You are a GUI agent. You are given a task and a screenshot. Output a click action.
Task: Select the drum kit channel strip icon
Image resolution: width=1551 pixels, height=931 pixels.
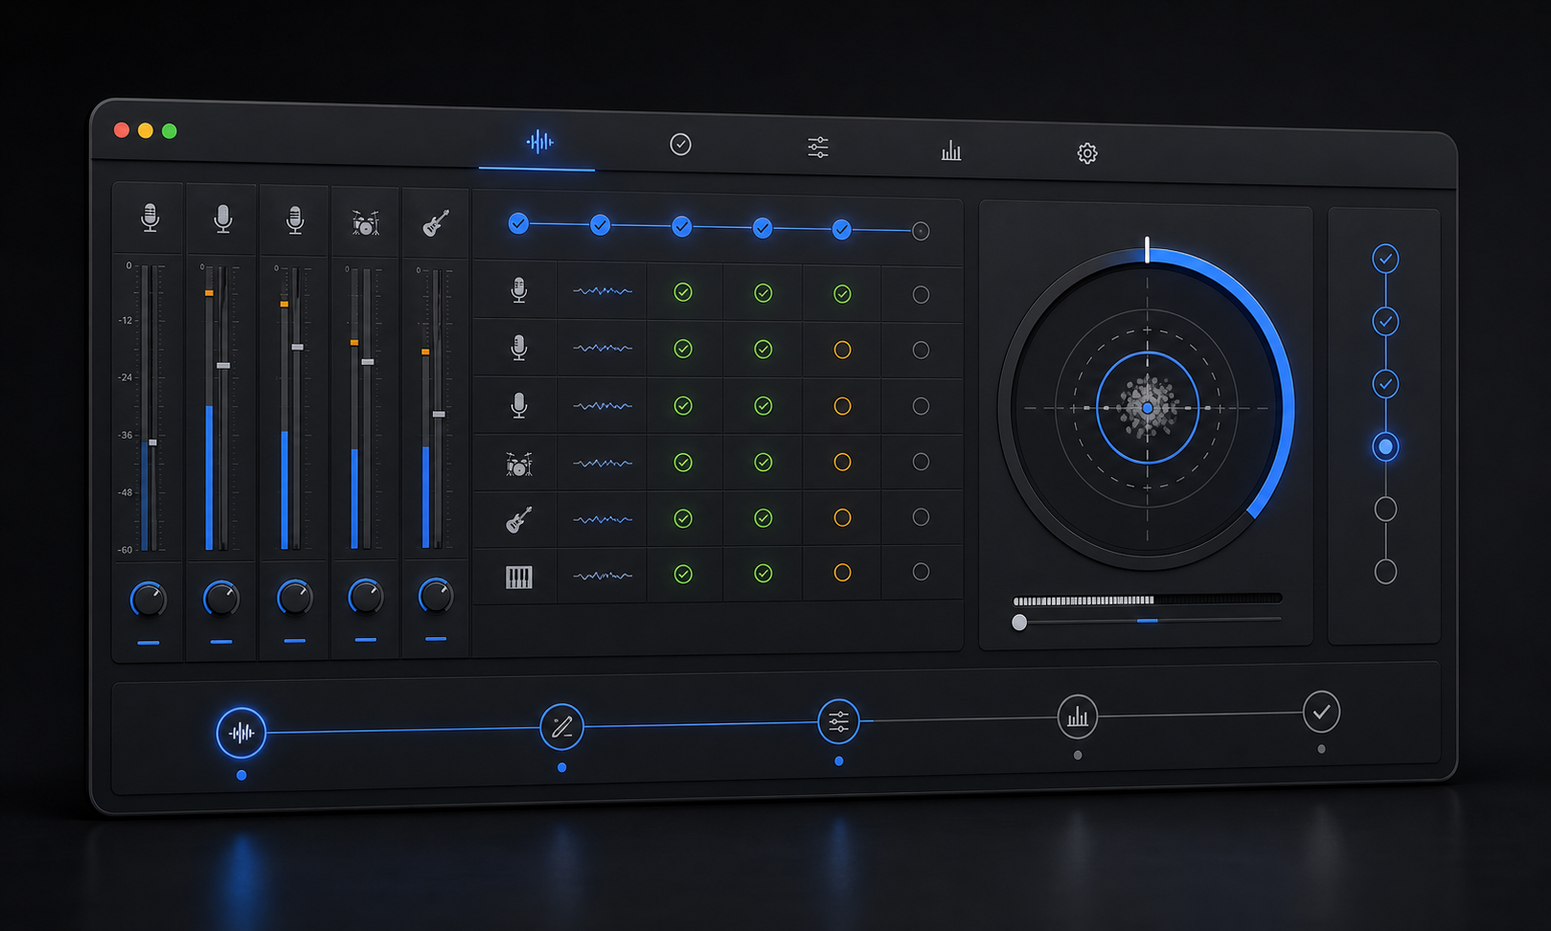pyautogui.click(x=365, y=223)
